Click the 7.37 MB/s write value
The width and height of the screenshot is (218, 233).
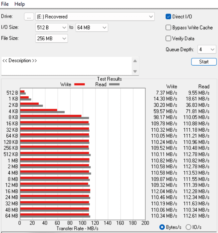(166, 93)
